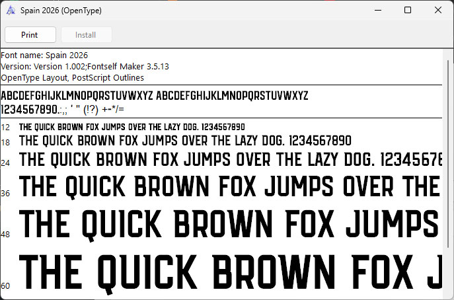Click the ABCDEFGHIJKLM alphabet sample row
Viewport: 454px width, 300px height.
pos(154,96)
